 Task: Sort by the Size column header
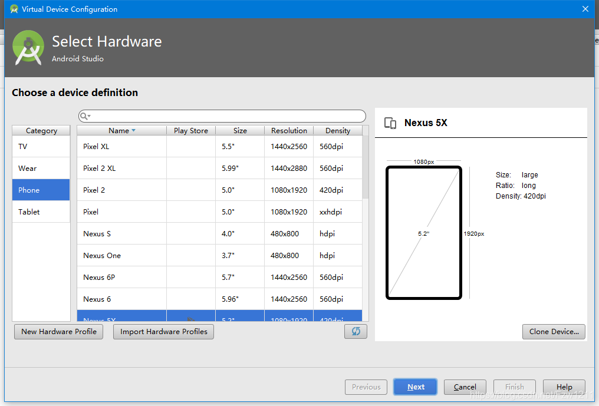click(x=240, y=131)
